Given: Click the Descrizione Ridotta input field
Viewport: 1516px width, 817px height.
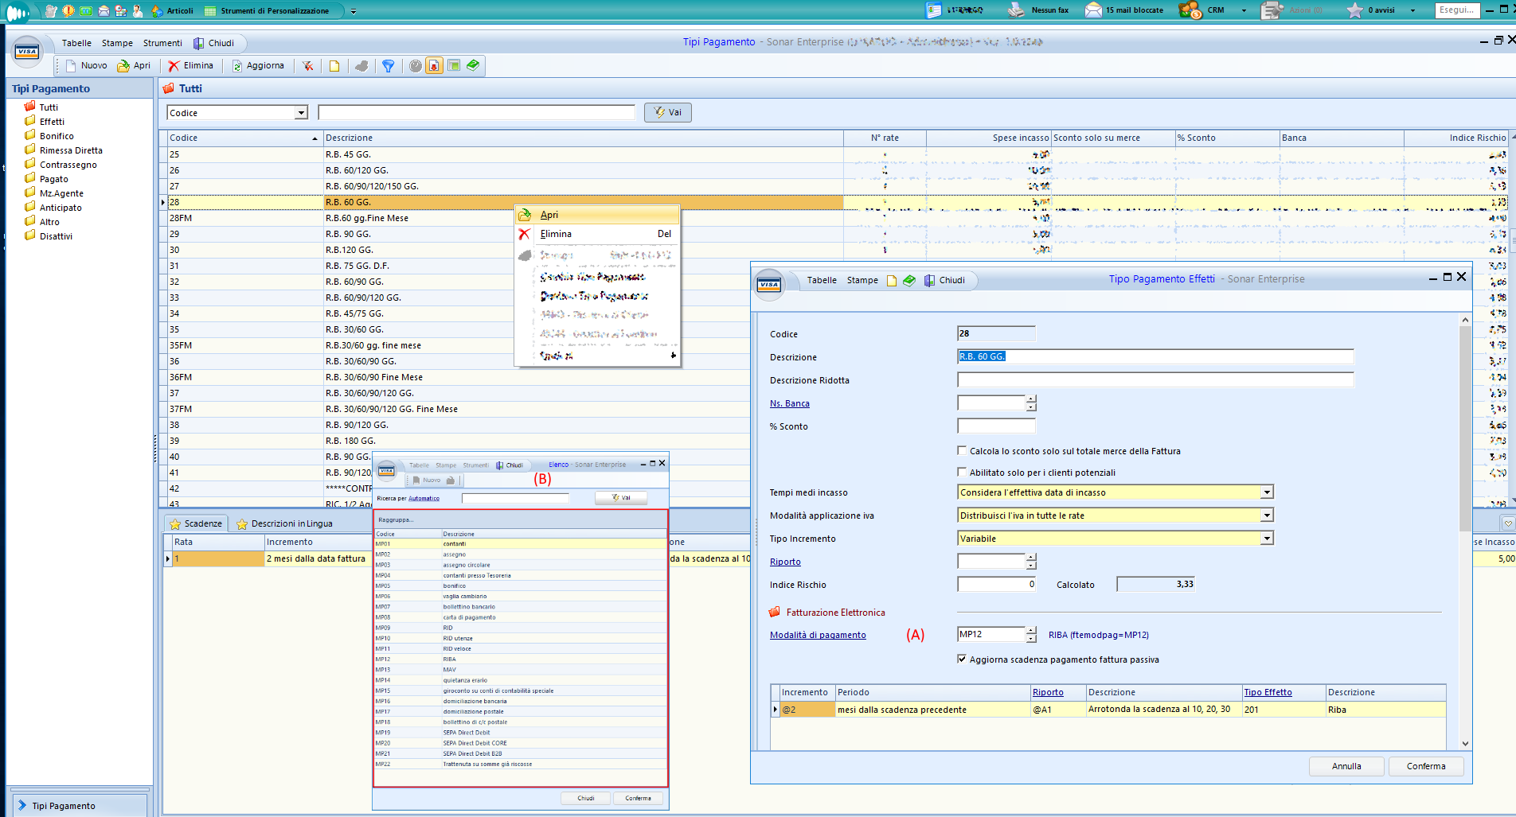Looking at the screenshot, I should [1155, 380].
